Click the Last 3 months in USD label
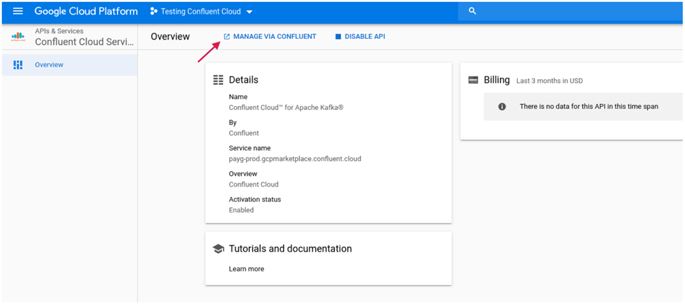Viewport: 685px width, 305px height. [549, 81]
